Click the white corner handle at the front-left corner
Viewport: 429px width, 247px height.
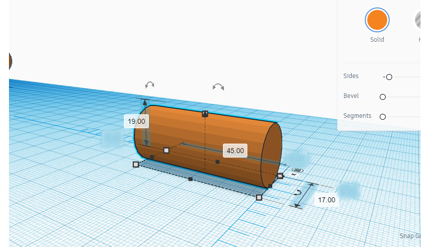pos(136,165)
